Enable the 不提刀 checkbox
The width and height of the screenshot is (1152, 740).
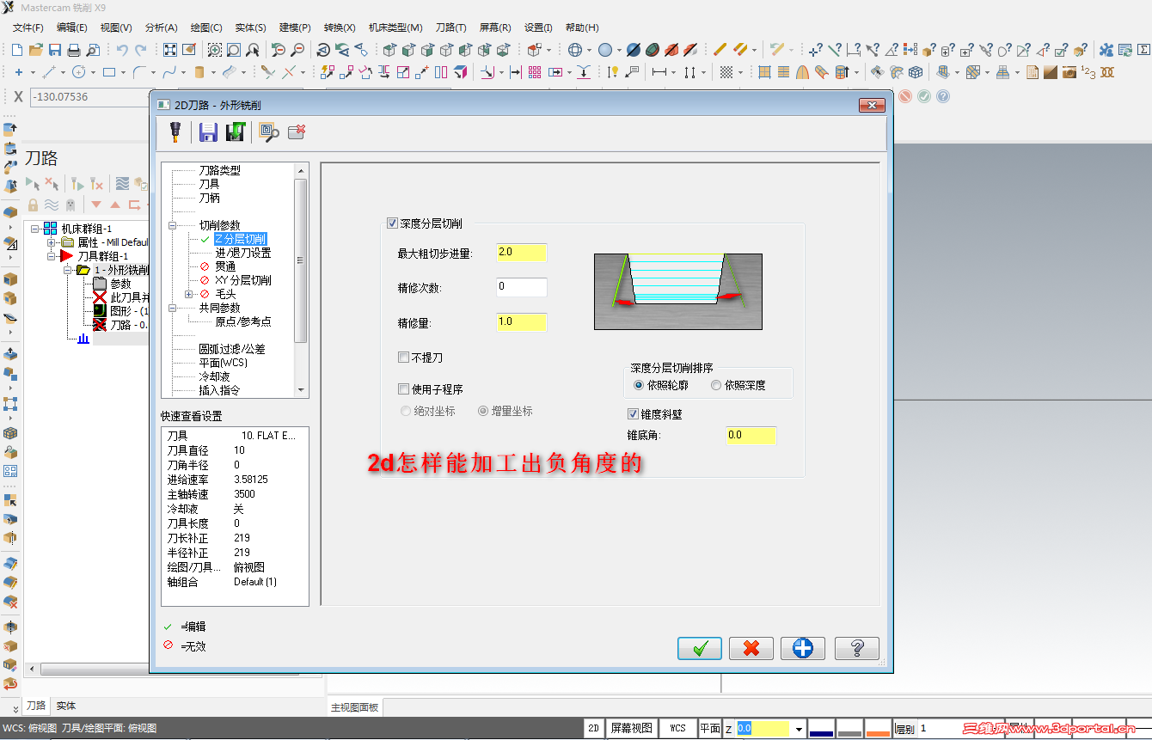click(x=403, y=358)
